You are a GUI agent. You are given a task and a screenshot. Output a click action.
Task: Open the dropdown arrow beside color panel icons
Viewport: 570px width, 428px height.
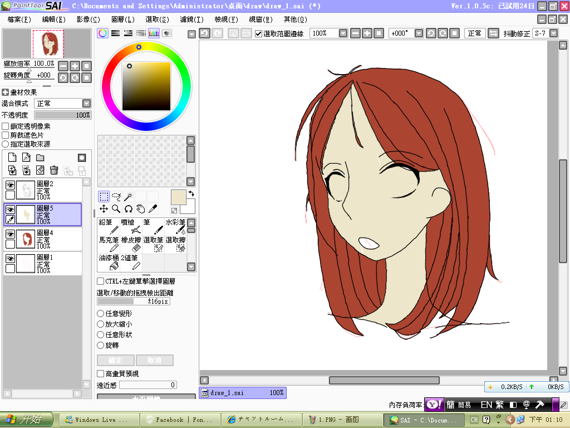tap(191, 34)
